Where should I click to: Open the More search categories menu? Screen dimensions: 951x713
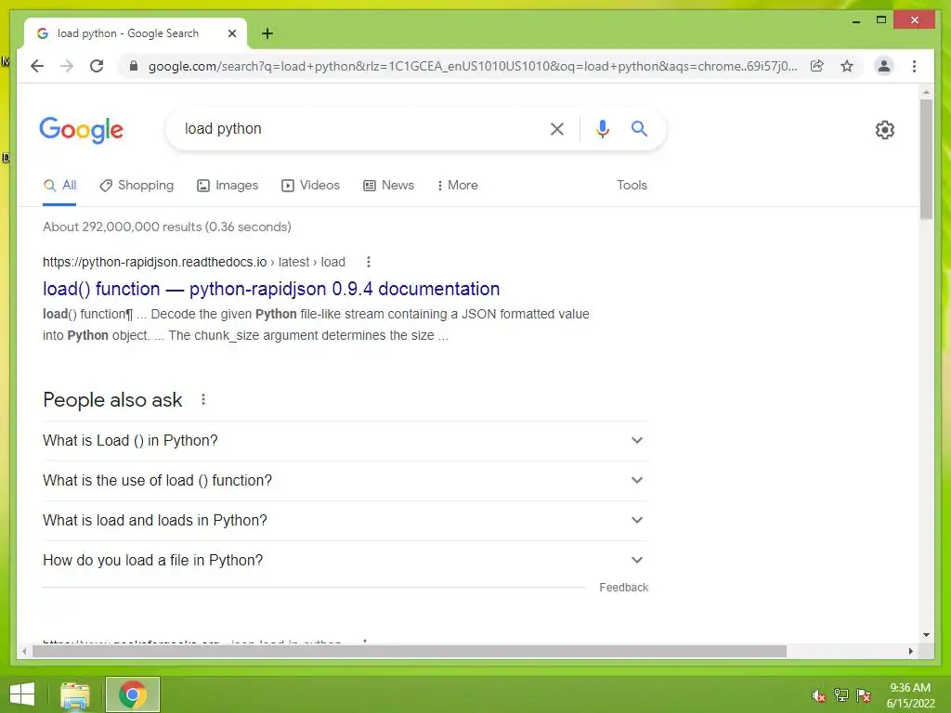click(x=457, y=186)
